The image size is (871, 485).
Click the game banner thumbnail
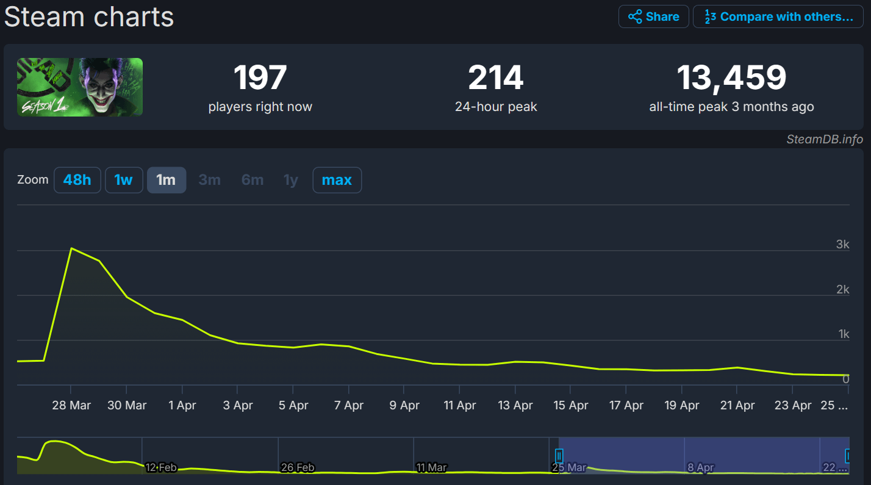pyautogui.click(x=80, y=87)
